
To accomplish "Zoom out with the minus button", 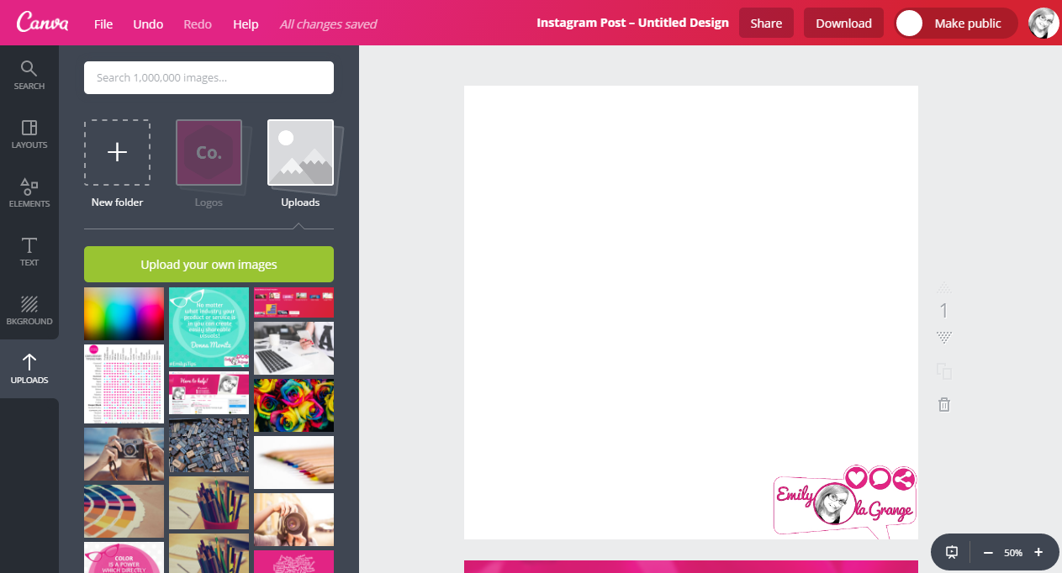I will [988, 552].
